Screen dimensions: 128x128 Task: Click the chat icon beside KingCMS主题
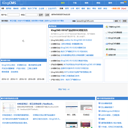click(x=107, y=38)
